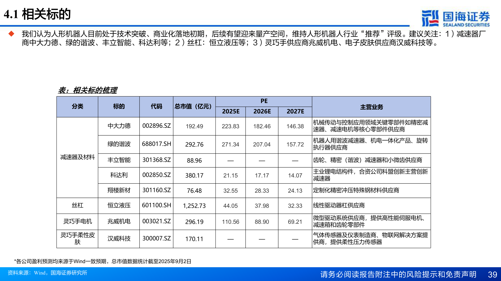501x281 pixels.
Task: Select the 标的 column header
Action: [x=119, y=106]
